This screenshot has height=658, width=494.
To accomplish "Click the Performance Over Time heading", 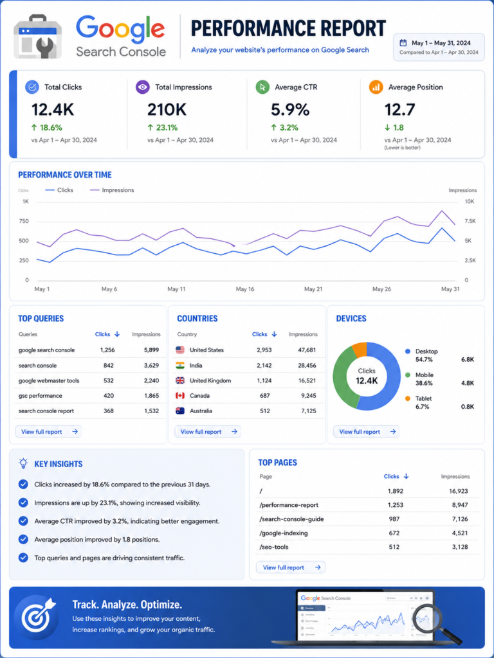I will 65,175.
